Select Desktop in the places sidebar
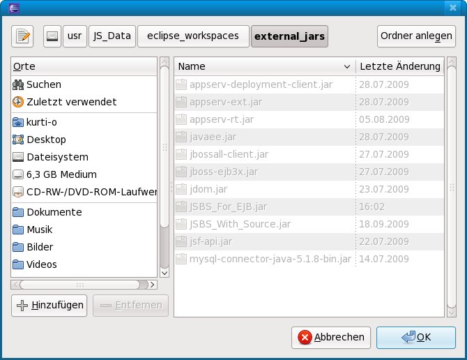This screenshot has width=467, height=360. click(x=46, y=140)
